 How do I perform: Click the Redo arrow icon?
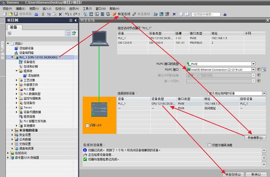75,14
